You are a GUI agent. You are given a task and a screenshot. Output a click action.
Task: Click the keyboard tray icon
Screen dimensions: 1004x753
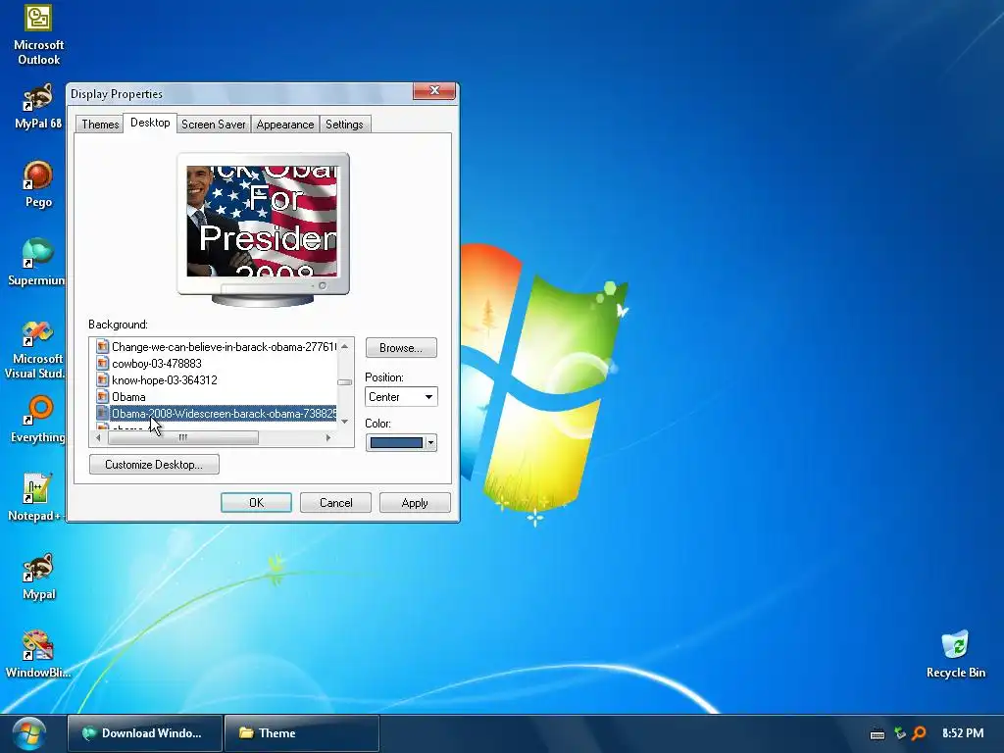point(878,733)
